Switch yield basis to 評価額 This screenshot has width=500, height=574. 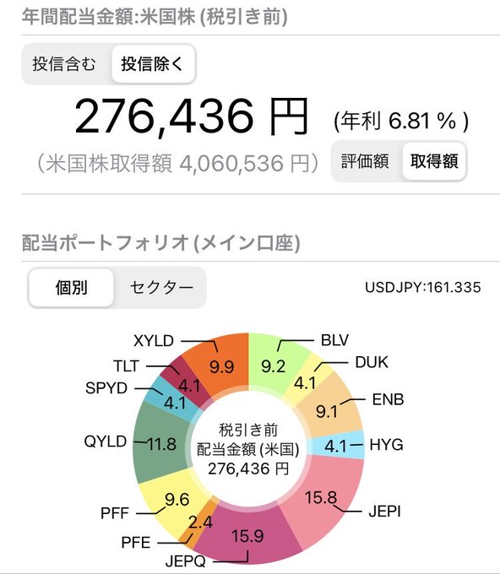(x=365, y=161)
